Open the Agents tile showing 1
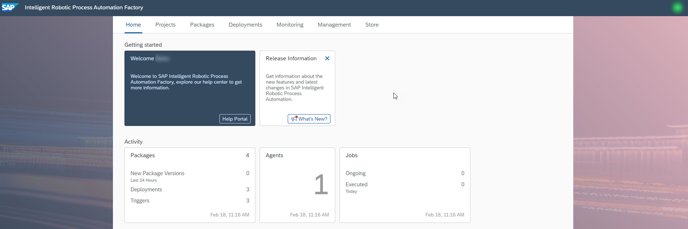 (297, 185)
